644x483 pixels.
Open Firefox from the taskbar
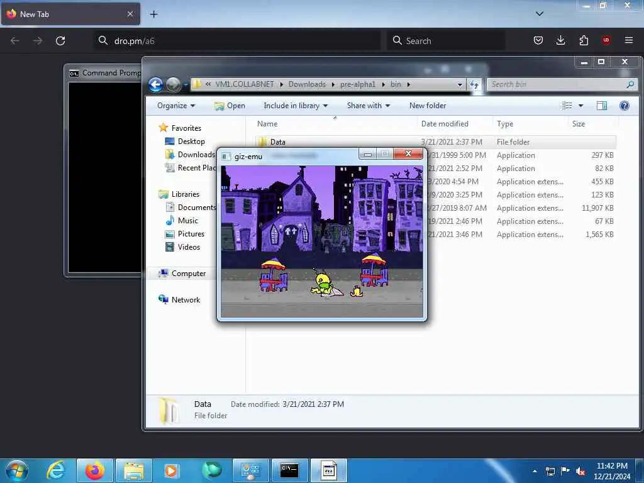(x=94, y=470)
